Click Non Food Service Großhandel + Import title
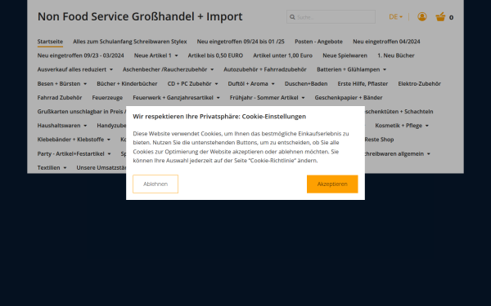The width and height of the screenshot is (491, 306). (140, 16)
